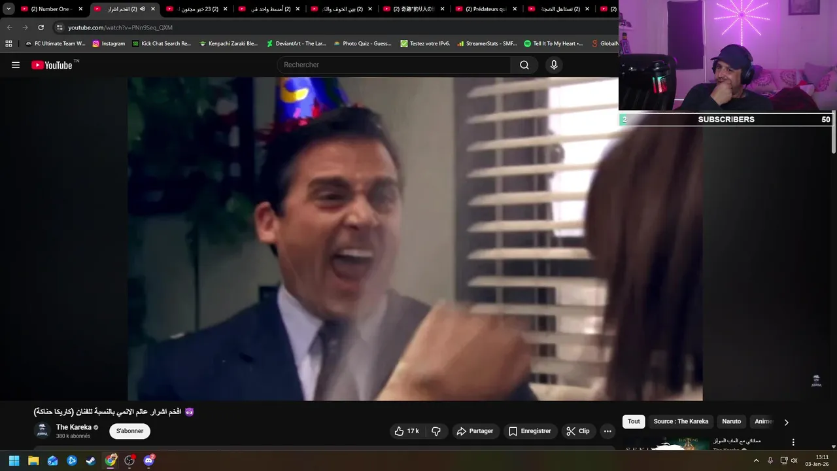Open Testez votre IPv6 bookmark
This screenshot has width=837, height=471.
(425, 44)
